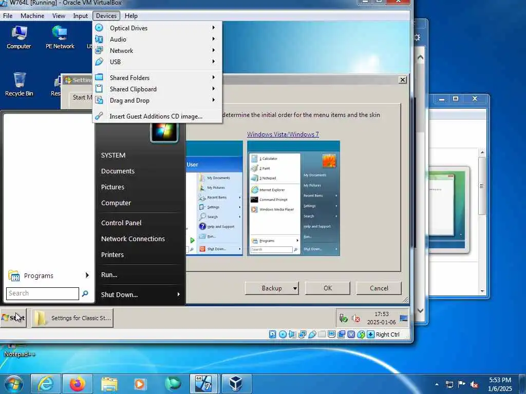Screen dimensions: 526x394
Task: Click the keyboard capture arrow beside Right Ctrl
Action: click(x=370, y=334)
